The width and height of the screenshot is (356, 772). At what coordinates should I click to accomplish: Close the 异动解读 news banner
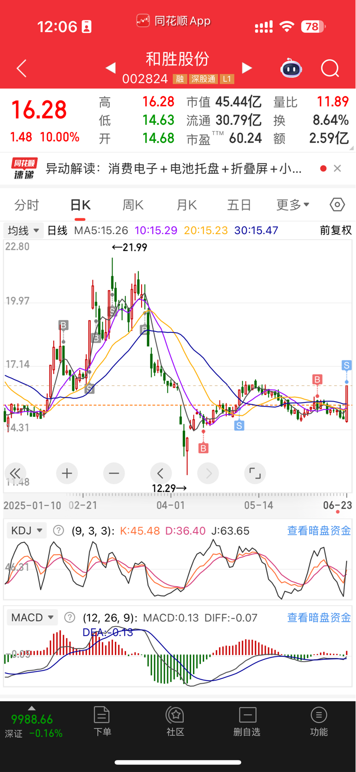pyautogui.click(x=337, y=168)
